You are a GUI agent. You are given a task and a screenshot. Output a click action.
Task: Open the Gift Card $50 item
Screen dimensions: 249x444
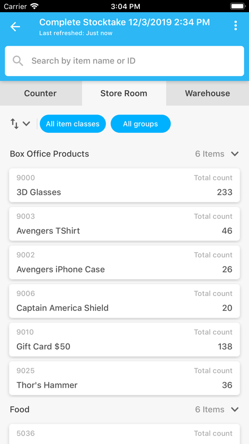pos(124,339)
